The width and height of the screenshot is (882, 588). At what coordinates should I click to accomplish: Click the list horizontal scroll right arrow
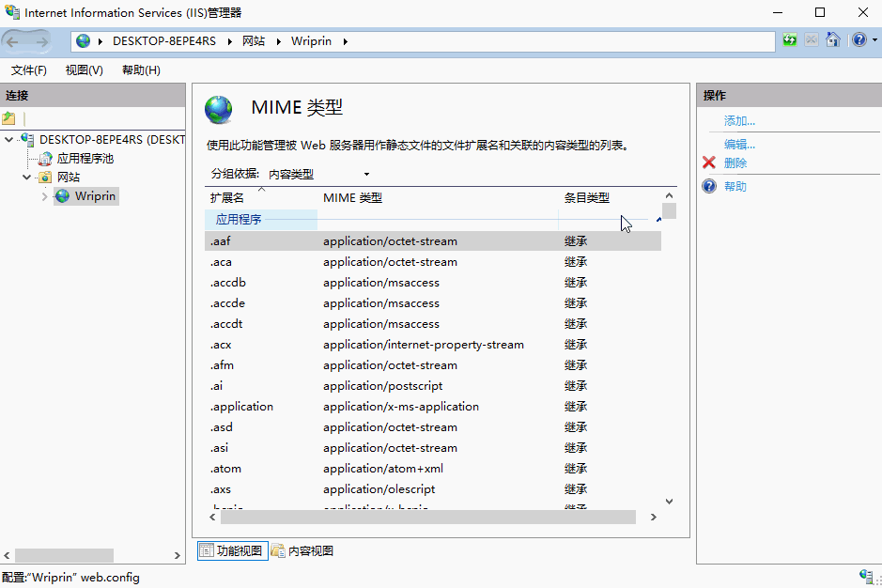[x=653, y=518]
